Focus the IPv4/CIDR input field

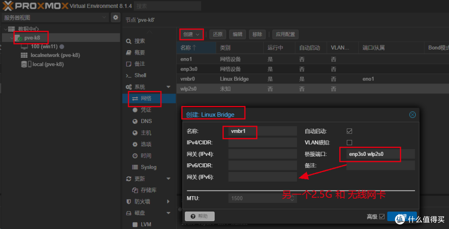point(263,143)
